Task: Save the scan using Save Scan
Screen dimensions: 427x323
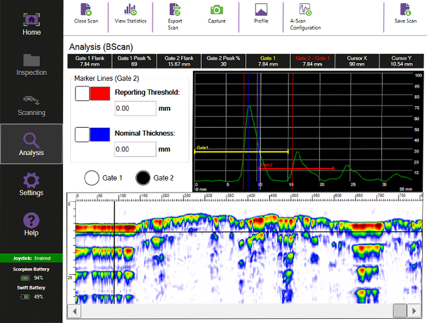Action: coord(406,10)
